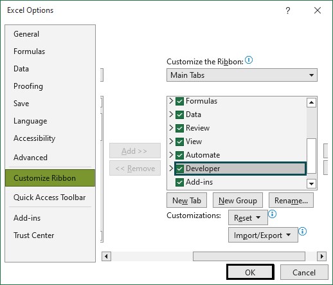Image resolution: width=333 pixels, height=285 pixels.
Task: Open the Import/Export dropdown
Action: [x=263, y=235]
